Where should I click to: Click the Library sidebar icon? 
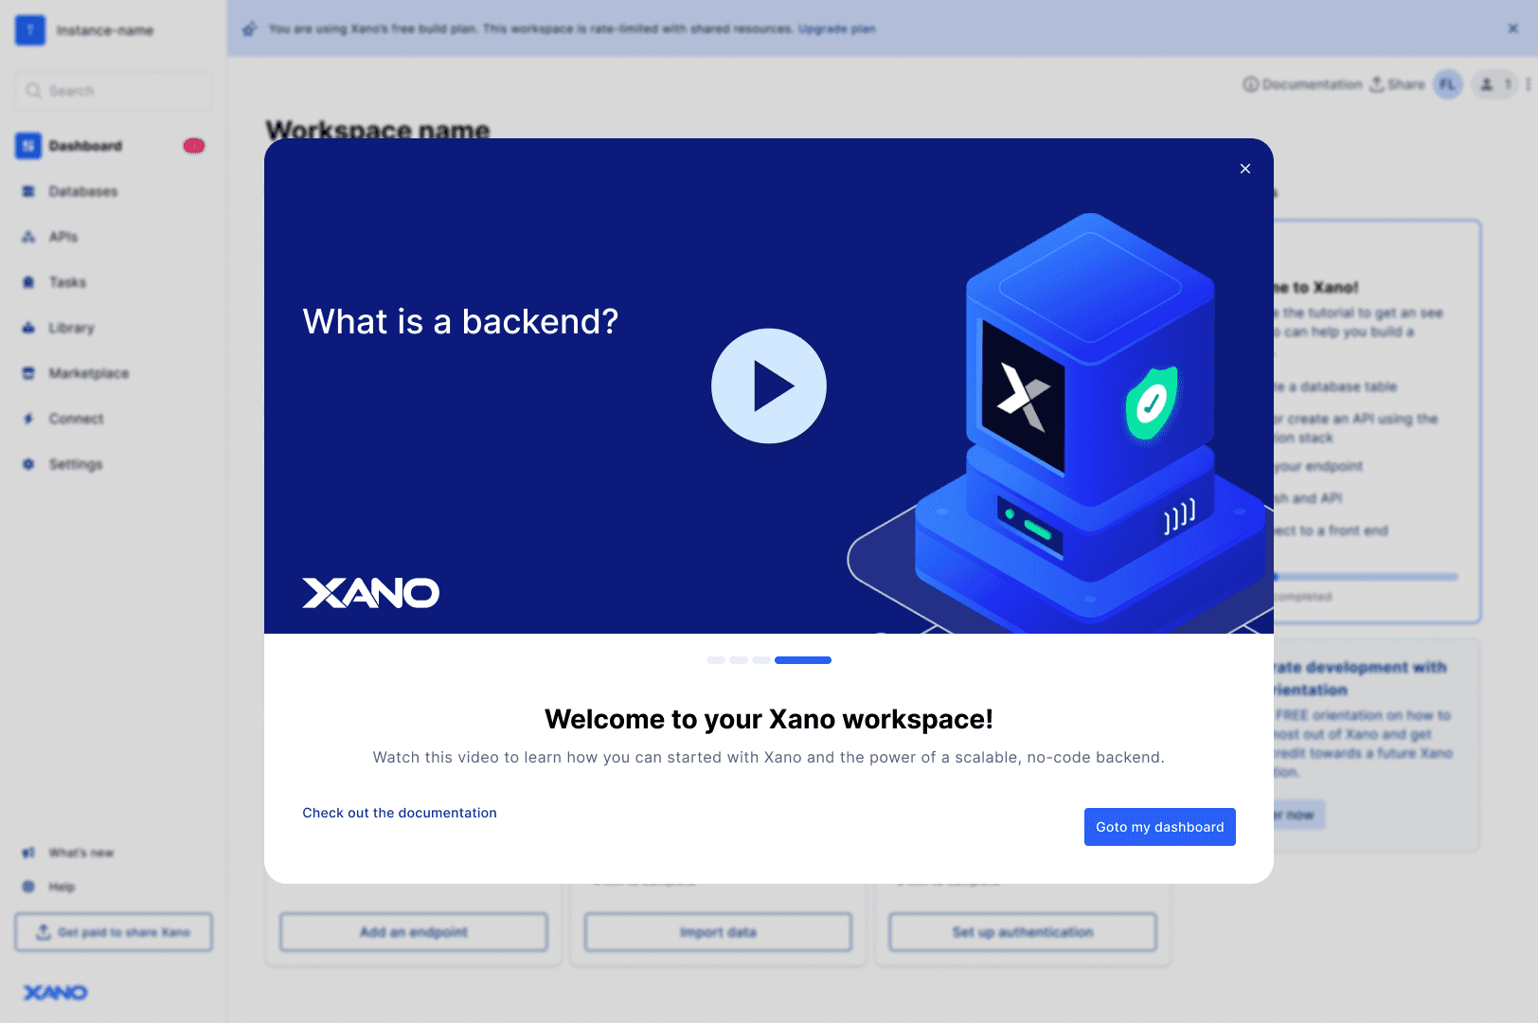(28, 328)
